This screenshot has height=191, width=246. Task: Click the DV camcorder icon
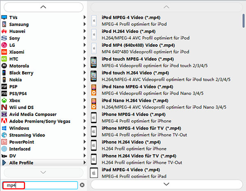[x=4, y=156]
